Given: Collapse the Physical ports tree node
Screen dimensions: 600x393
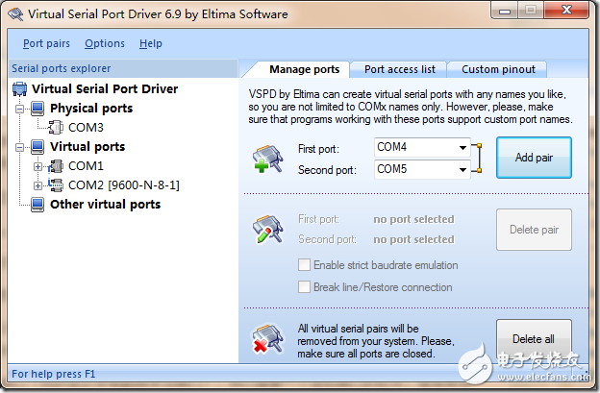Looking at the screenshot, I should pyautogui.click(x=19, y=109).
